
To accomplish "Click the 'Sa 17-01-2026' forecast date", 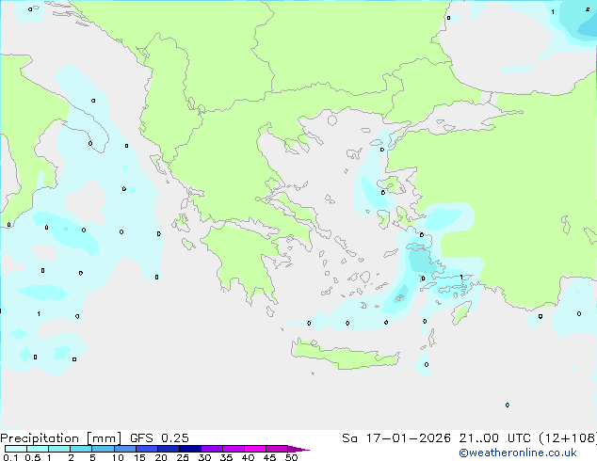I will pyautogui.click(x=396, y=438).
